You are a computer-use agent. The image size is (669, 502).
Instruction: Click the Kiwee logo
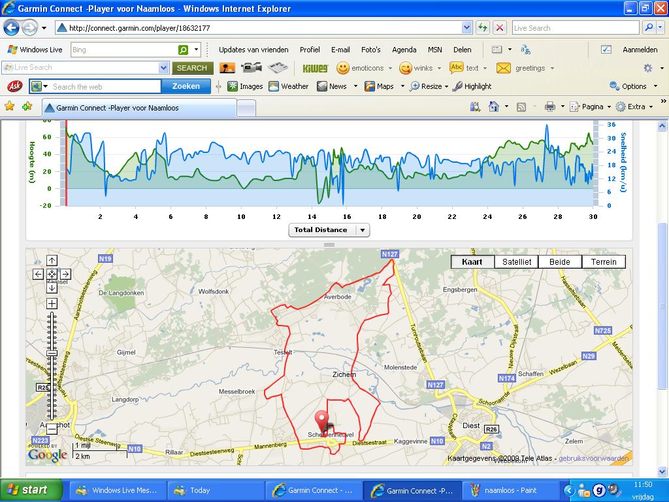316,68
